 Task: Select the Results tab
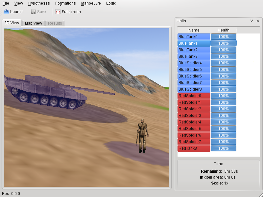[x=55, y=23]
